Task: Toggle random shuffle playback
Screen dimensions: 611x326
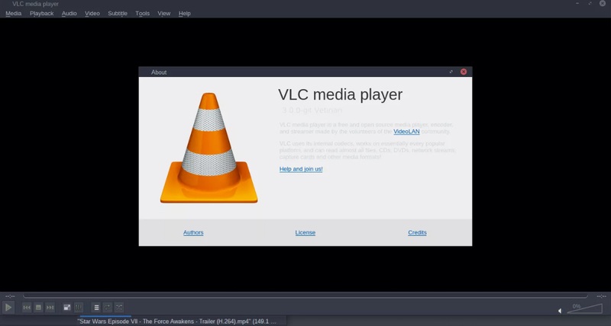Action: pyautogui.click(x=119, y=307)
